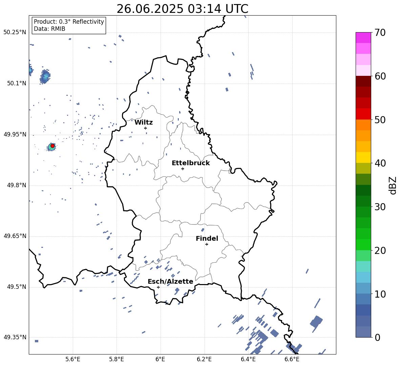Click the 70 colorbar tick value
The image size is (401, 366).
pyautogui.click(x=380, y=33)
